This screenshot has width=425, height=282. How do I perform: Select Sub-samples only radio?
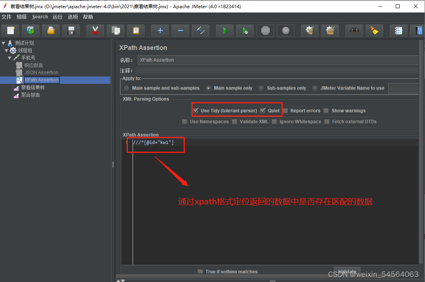click(261, 88)
